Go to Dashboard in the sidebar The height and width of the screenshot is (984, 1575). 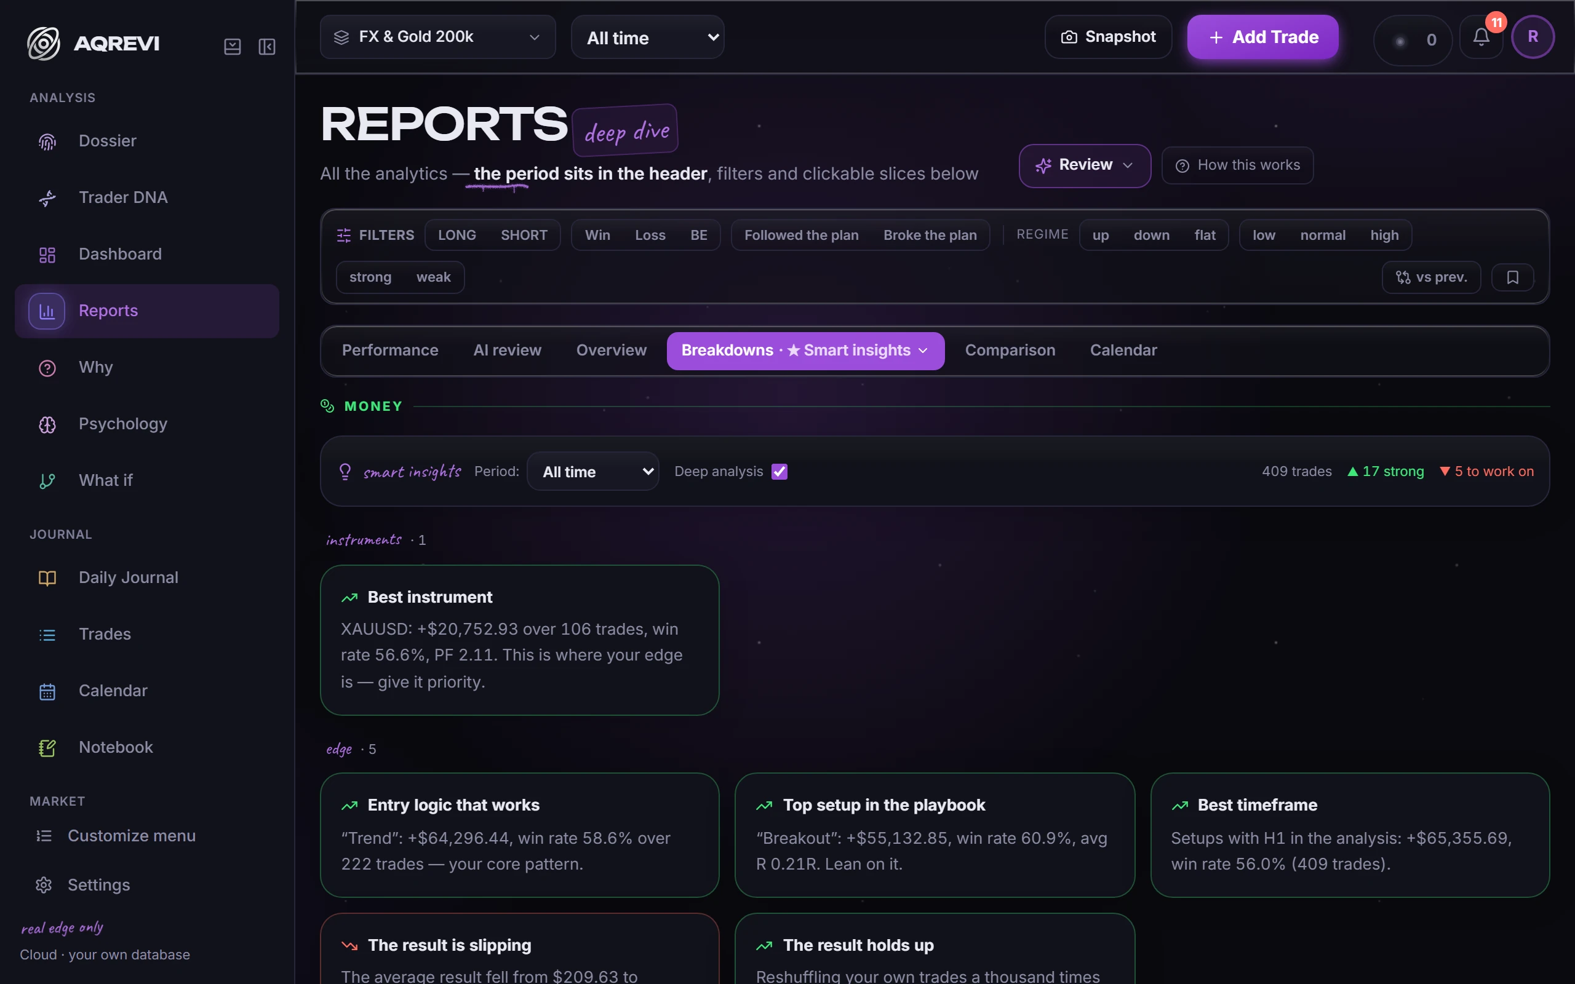click(x=147, y=255)
